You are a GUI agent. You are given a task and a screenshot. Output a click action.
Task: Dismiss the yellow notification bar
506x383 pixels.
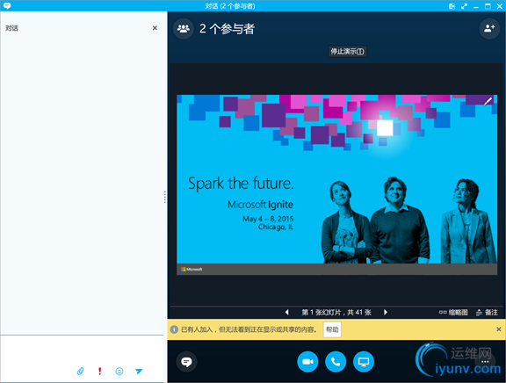[499, 329]
